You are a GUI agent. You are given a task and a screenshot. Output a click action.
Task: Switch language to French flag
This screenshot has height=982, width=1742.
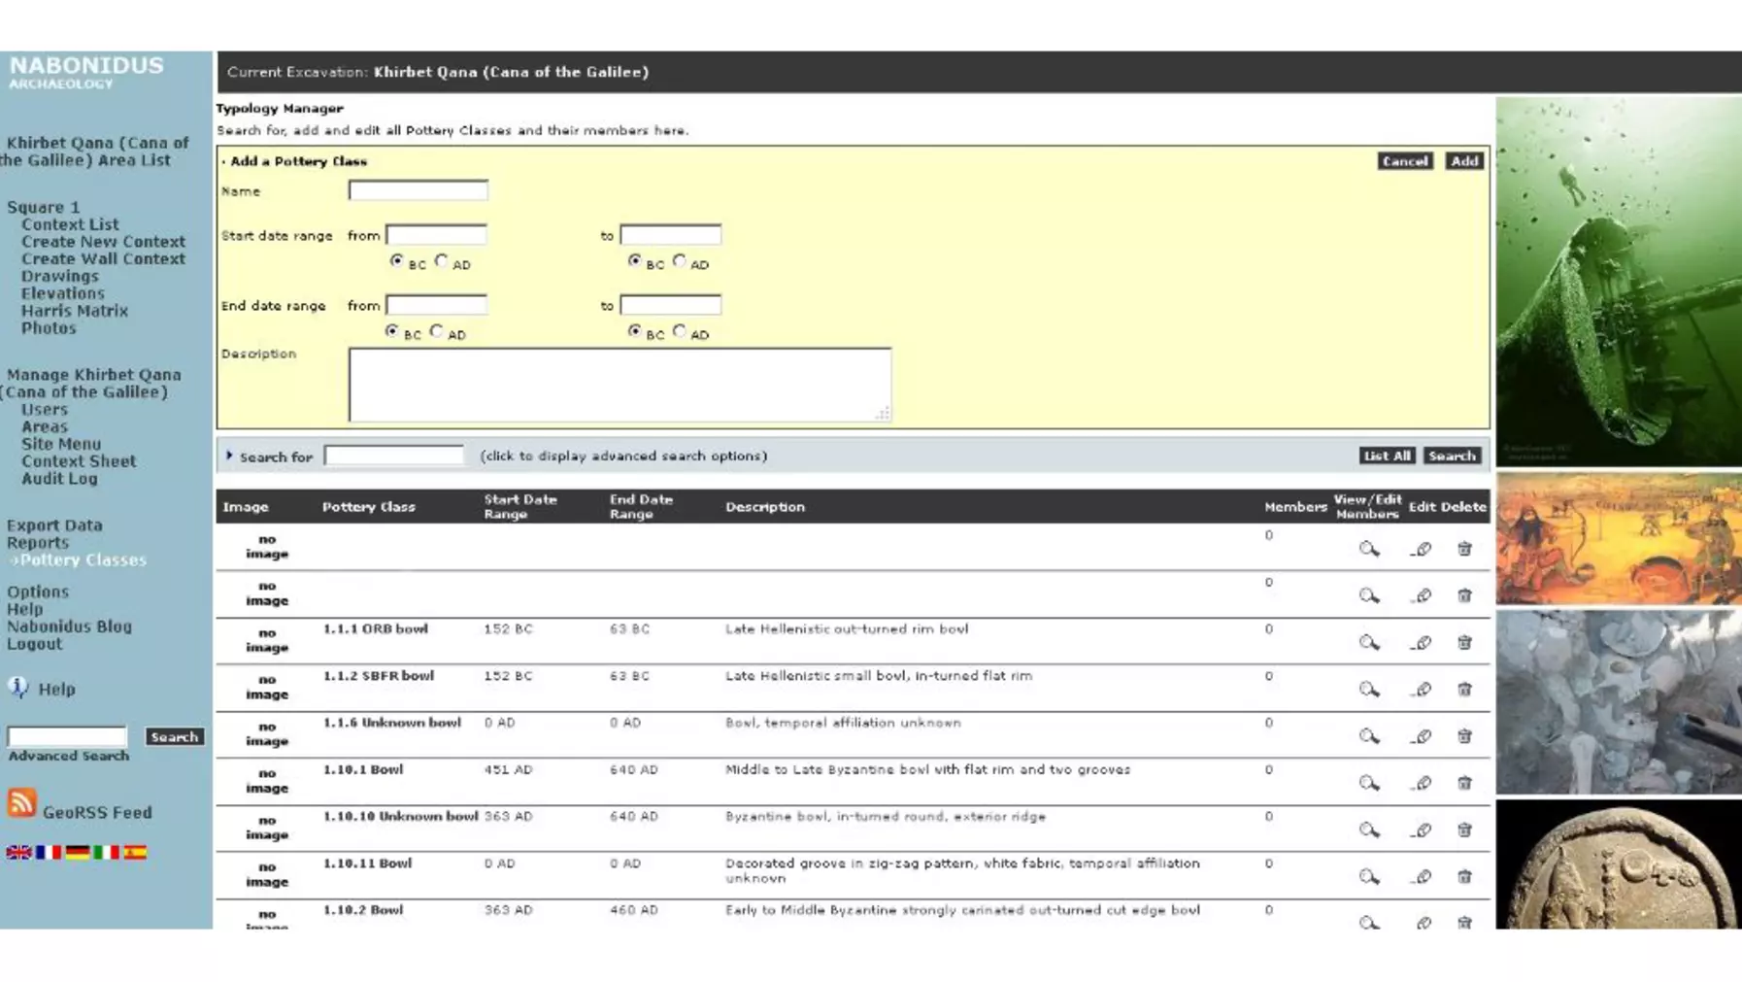coord(49,852)
